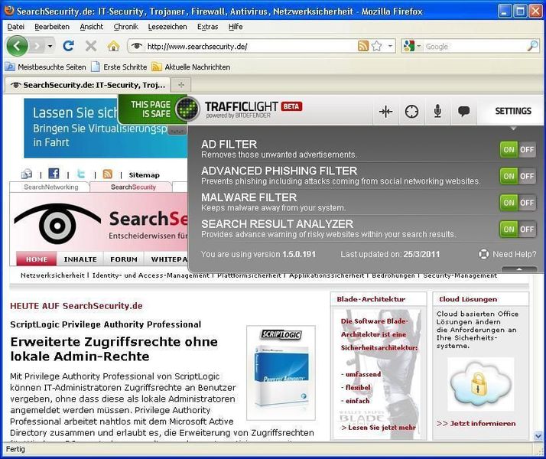
Task: Collapse TrafficLight settings panel with bottom arrow
Action: [x=518, y=269]
